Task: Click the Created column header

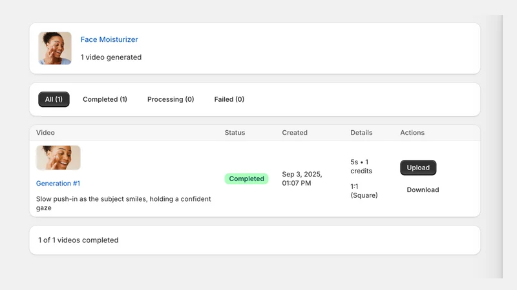Action: click(x=295, y=133)
